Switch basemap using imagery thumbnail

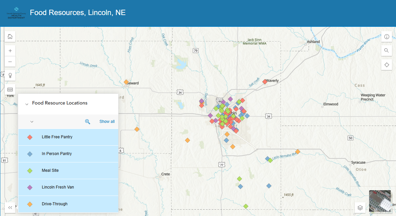[x=380, y=201]
